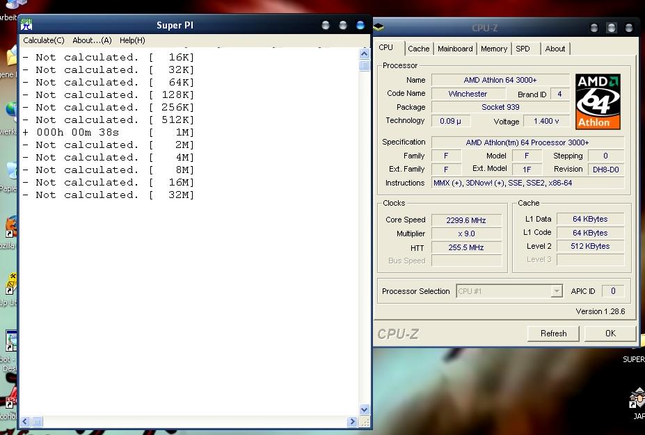This screenshot has width=645, height=435.
Task: Click the JAP desktop icon
Action: click(x=637, y=398)
